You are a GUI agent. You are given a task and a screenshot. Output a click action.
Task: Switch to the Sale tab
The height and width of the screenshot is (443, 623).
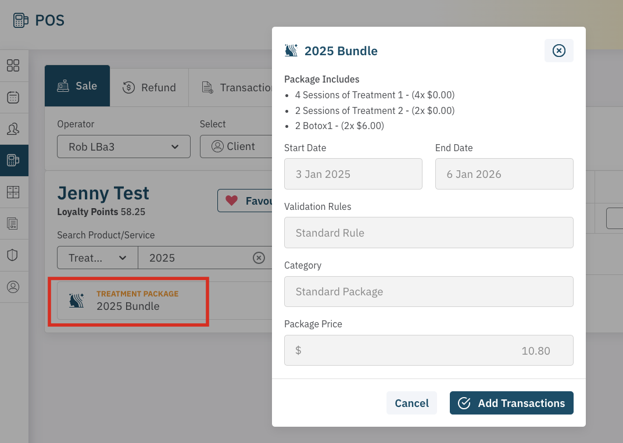click(x=77, y=86)
